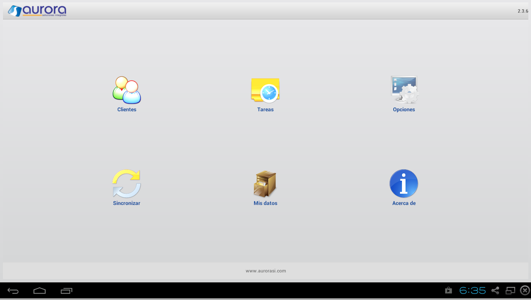Image resolution: width=531 pixels, height=300 pixels.
Task: Open the Acerca de info icon
Action: [x=404, y=184]
